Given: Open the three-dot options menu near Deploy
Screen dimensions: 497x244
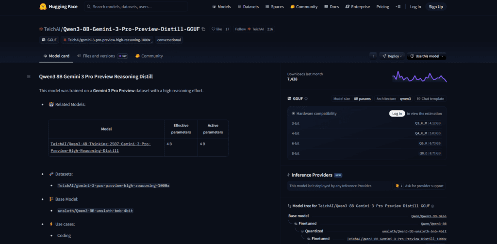Looking at the screenshot, I should (x=373, y=56).
